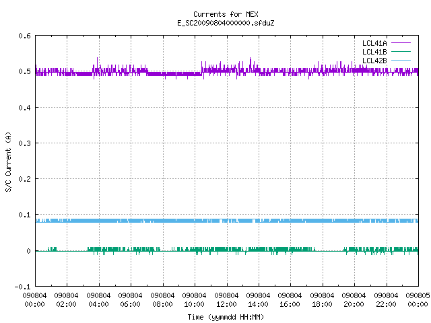Select the filename 'E_SC20090804000000.sfduZ' subtitle
The width and height of the screenshot is (431, 323).
pyautogui.click(x=226, y=23)
